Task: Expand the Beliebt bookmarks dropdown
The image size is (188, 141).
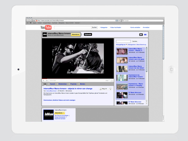Action: 78,23
